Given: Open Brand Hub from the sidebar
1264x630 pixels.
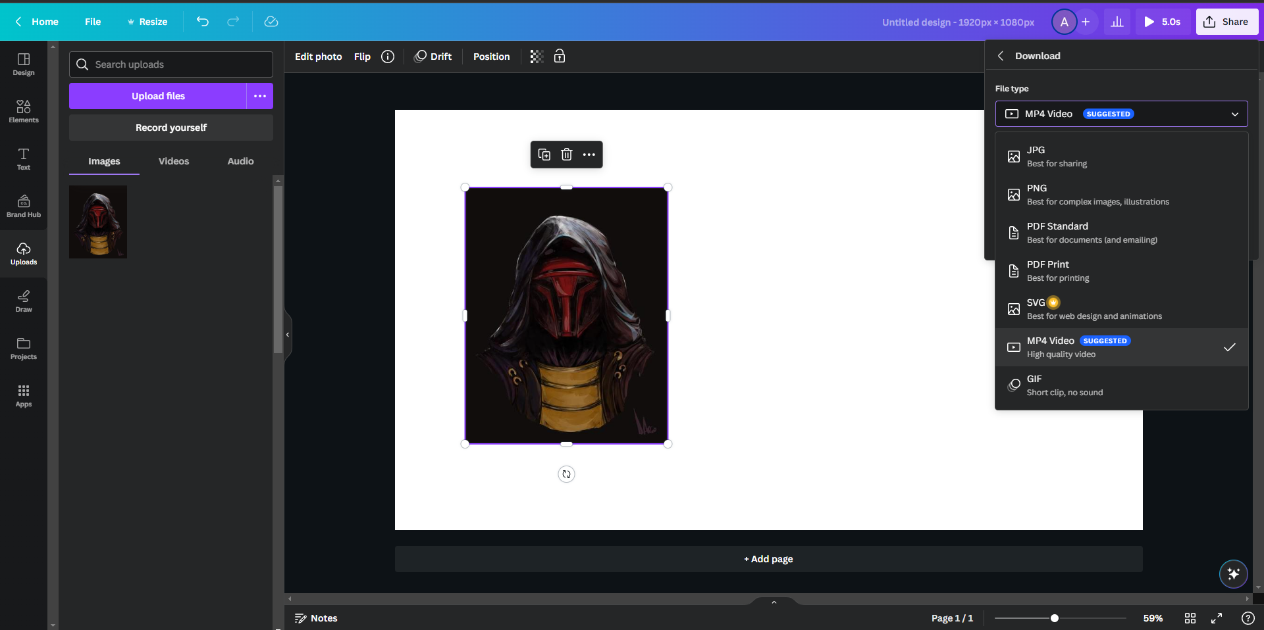Looking at the screenshot, I should pos(23,206).
